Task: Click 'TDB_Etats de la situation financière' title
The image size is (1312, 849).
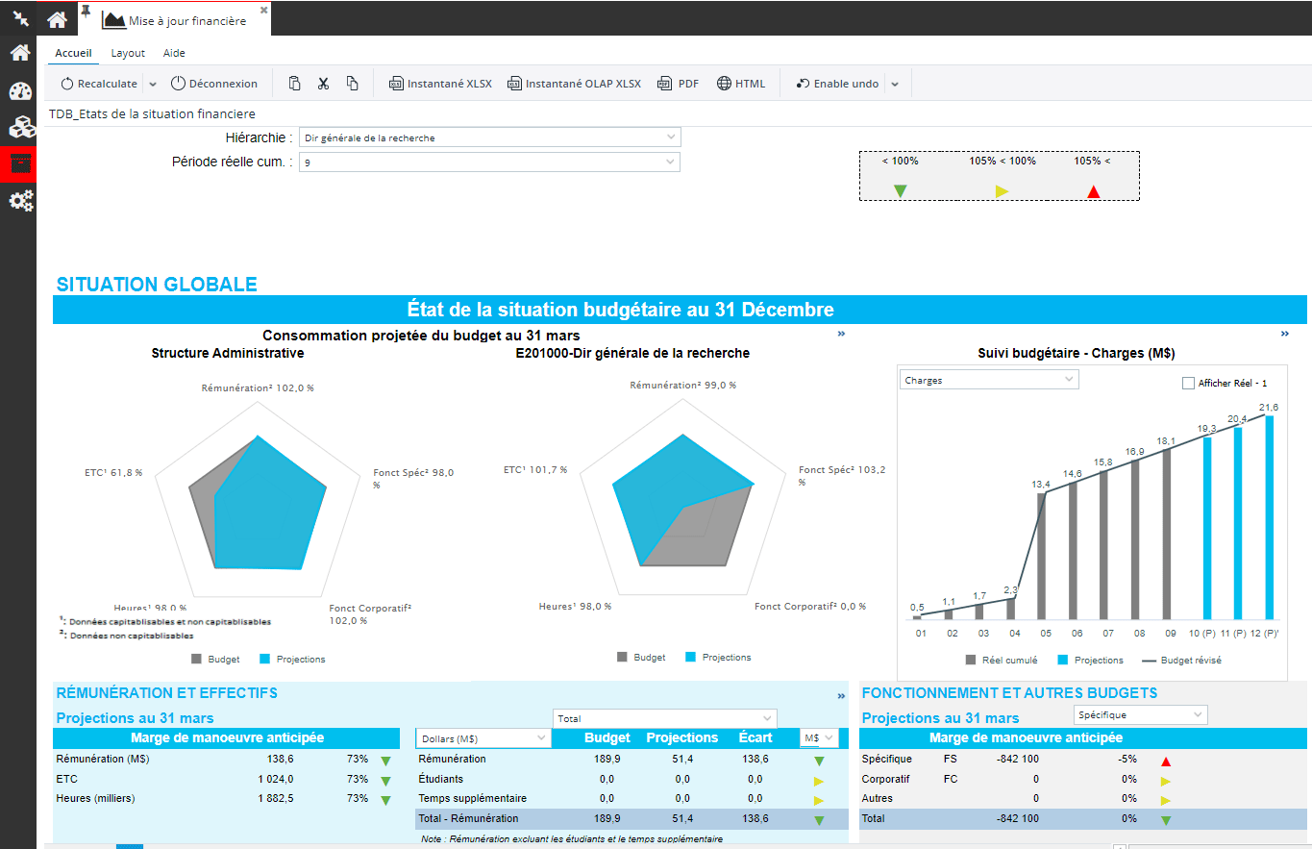Action: pyautogui.click(x=152, y=113)
